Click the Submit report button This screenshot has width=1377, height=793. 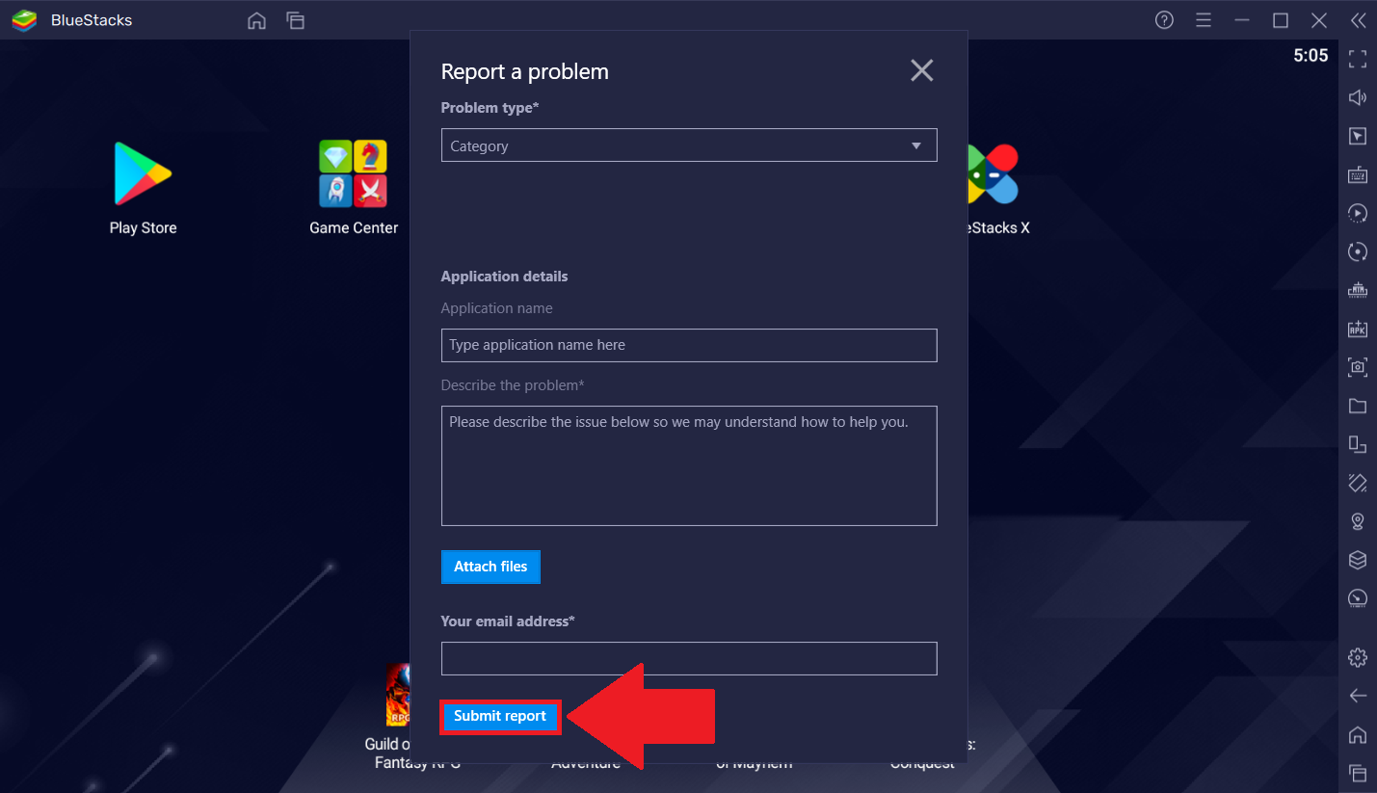(500, 716)
